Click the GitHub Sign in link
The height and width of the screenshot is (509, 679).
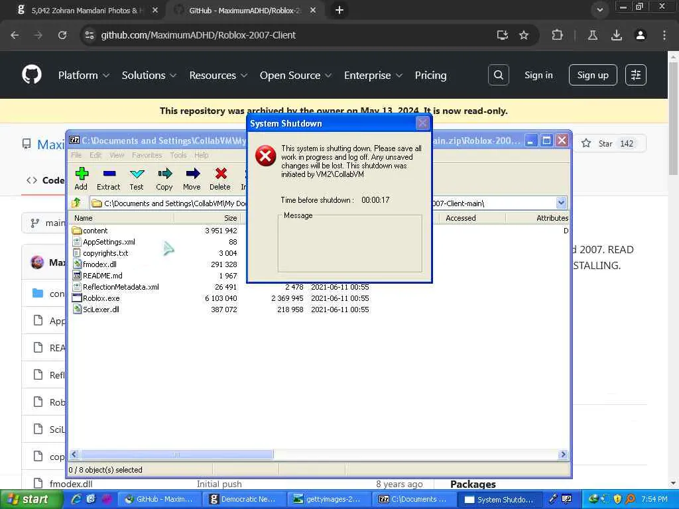[538, 75]
